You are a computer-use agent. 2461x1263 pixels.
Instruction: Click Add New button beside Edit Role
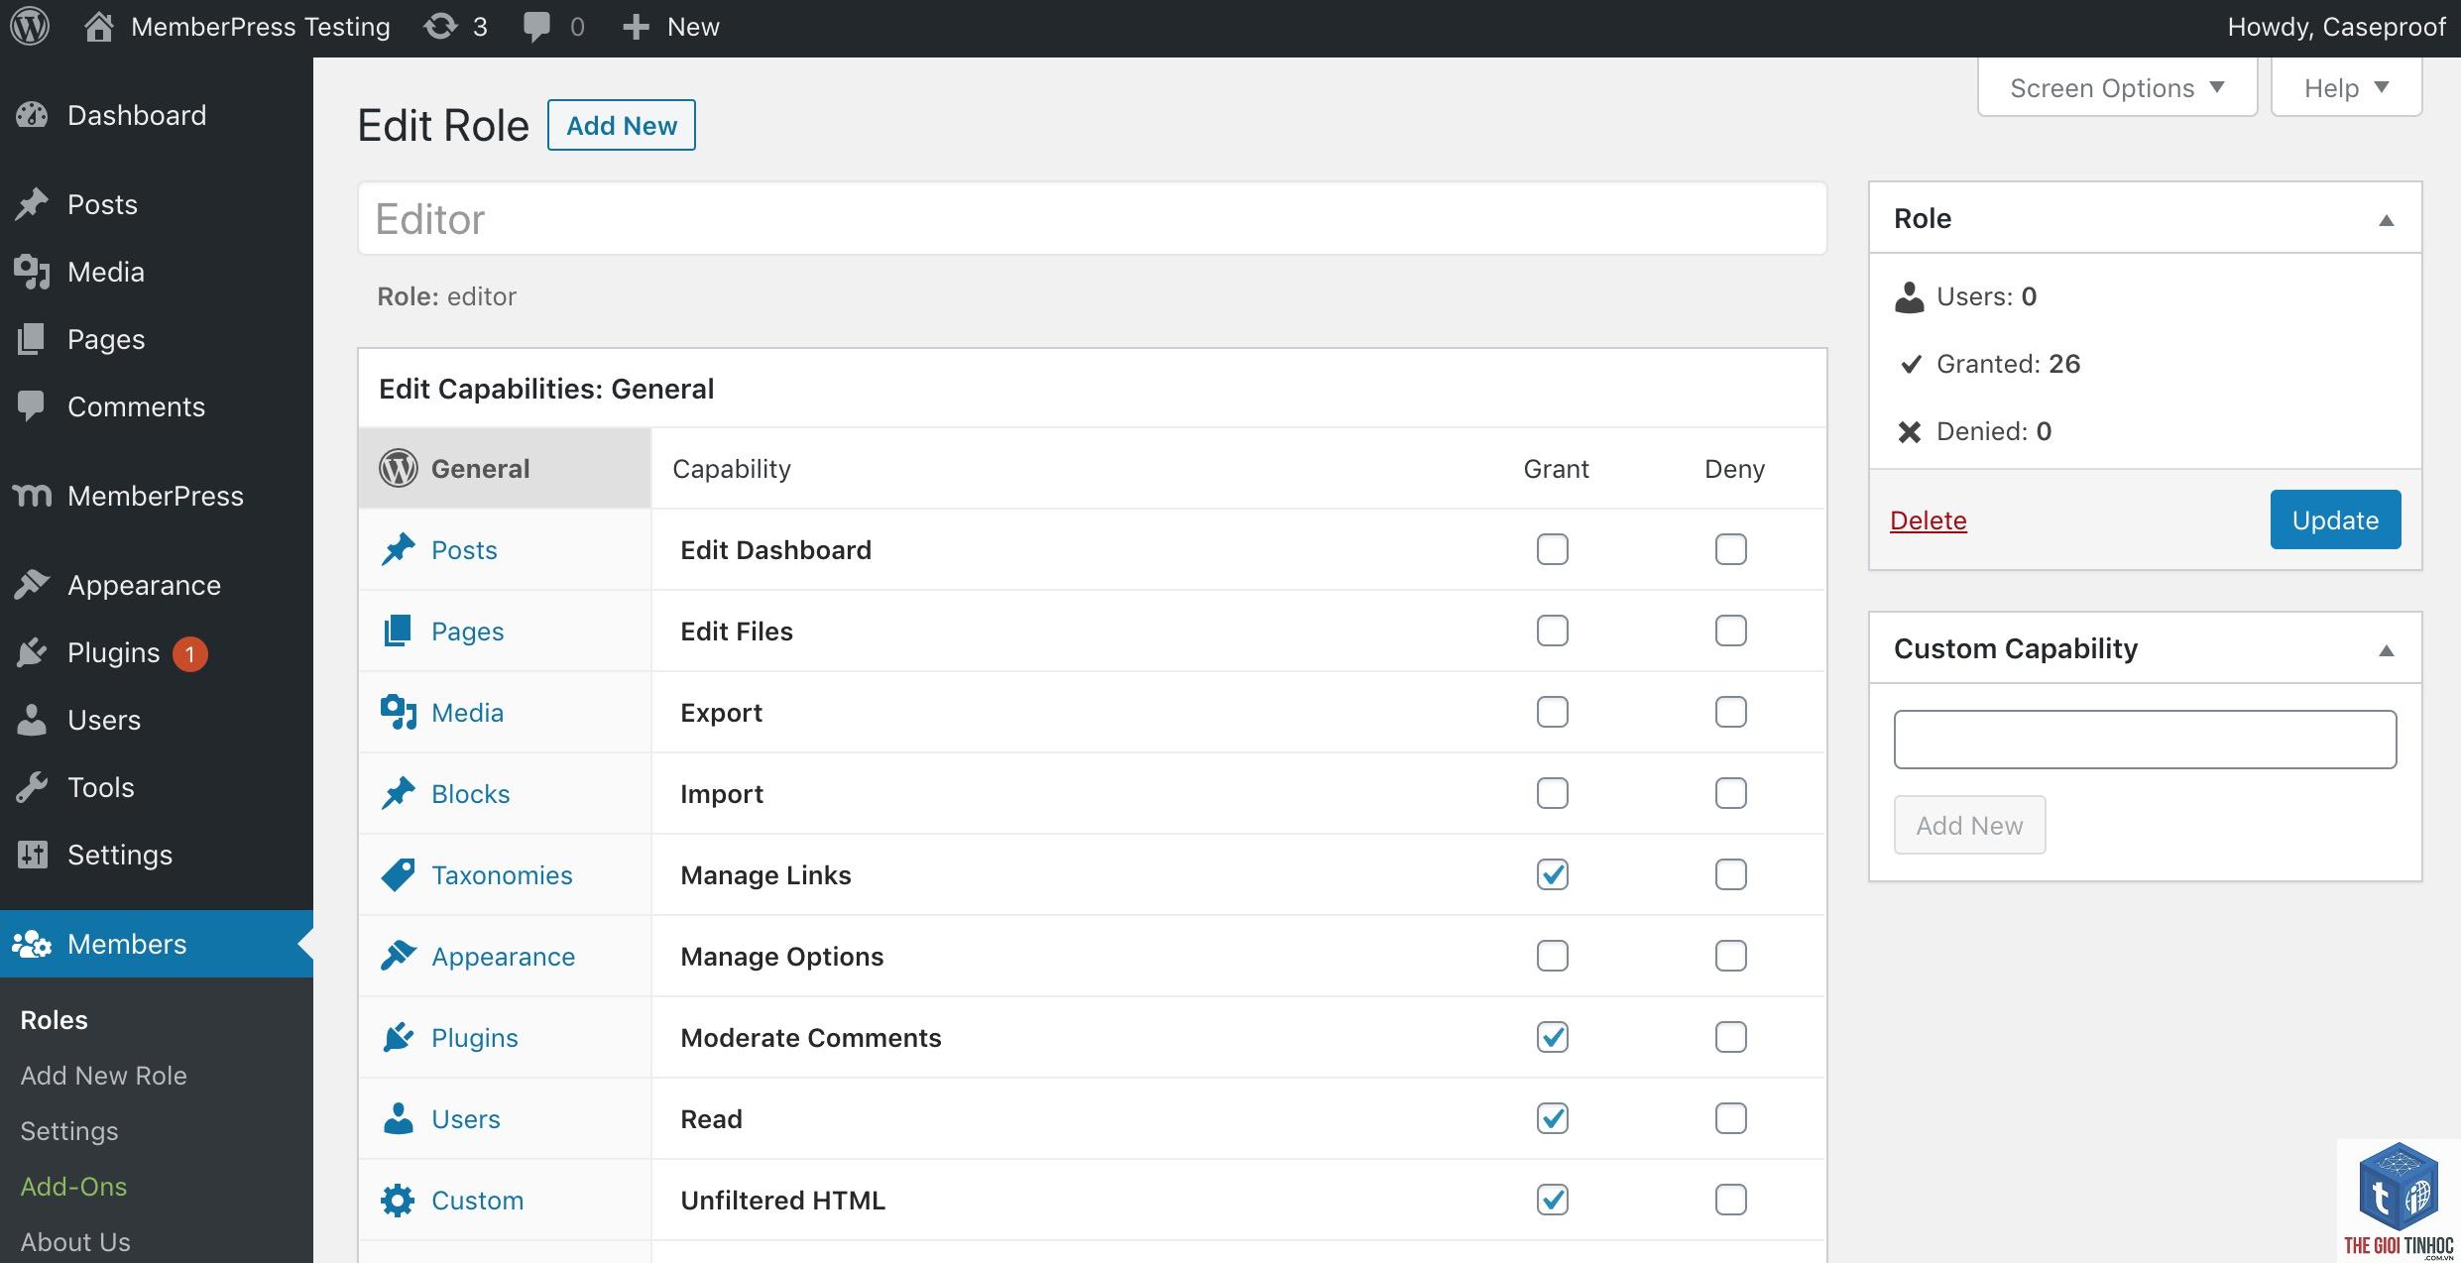click(x=622, y=125)
